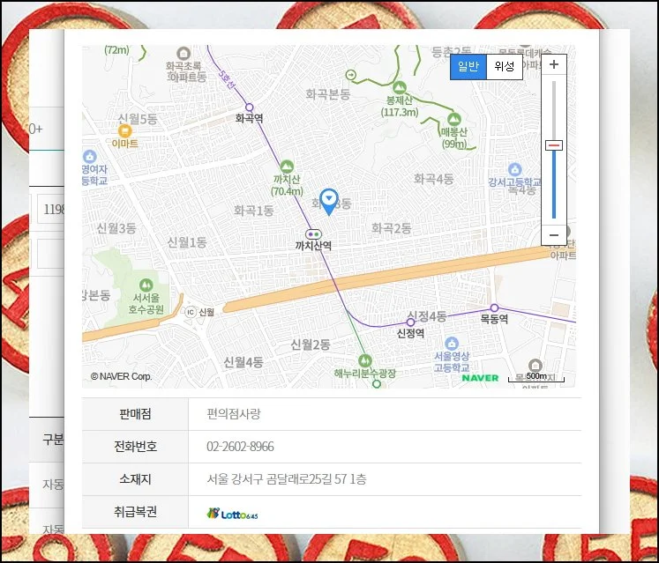
Task: Click the 신월5동 district label
Action: (x=138, y=119)
